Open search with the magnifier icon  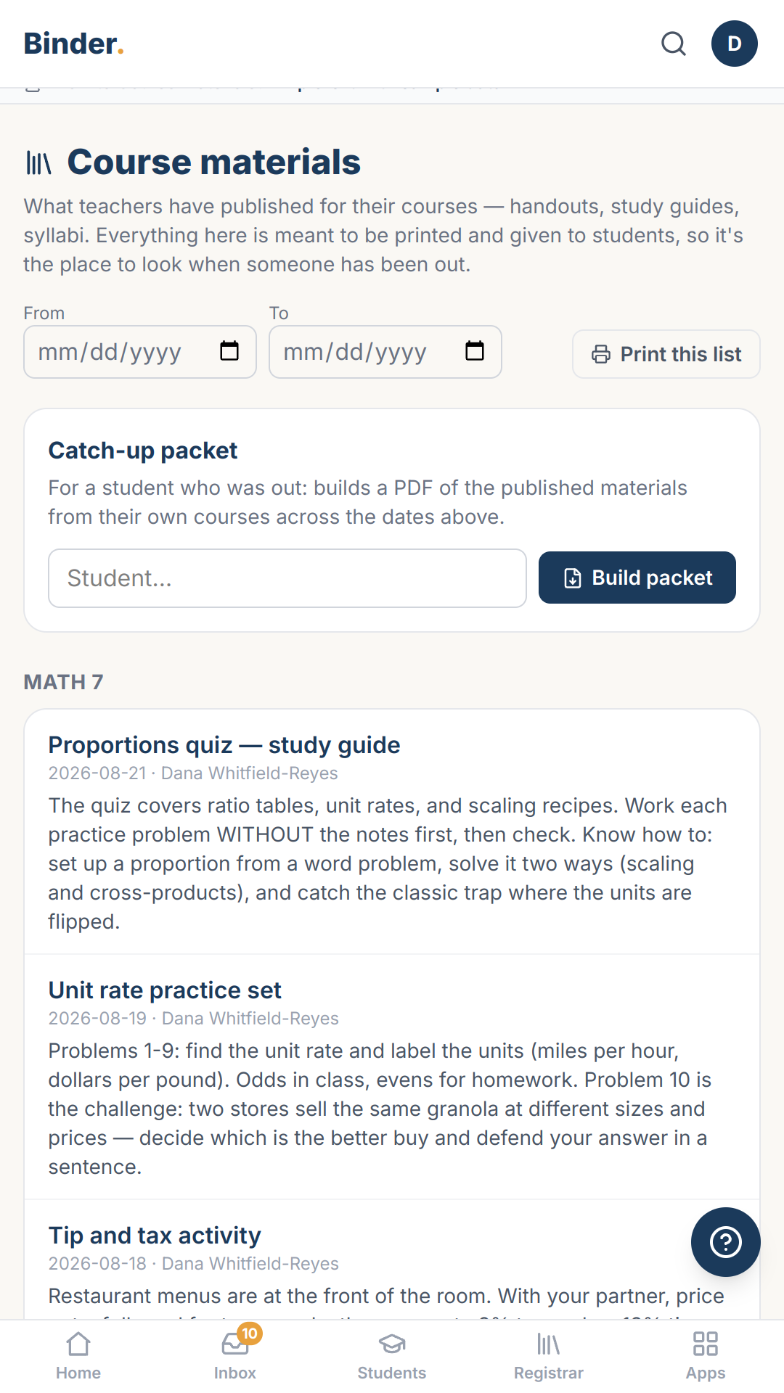tap(674, 44)
